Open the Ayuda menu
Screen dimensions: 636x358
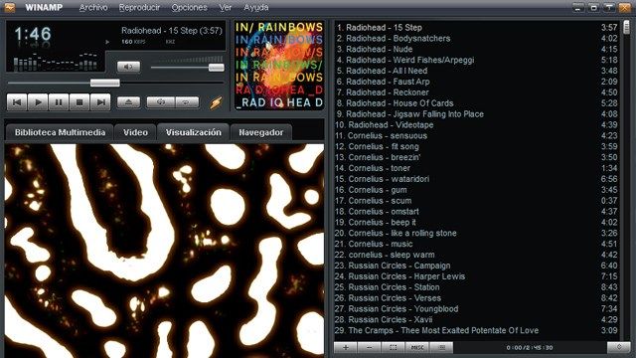click(256, 7)
